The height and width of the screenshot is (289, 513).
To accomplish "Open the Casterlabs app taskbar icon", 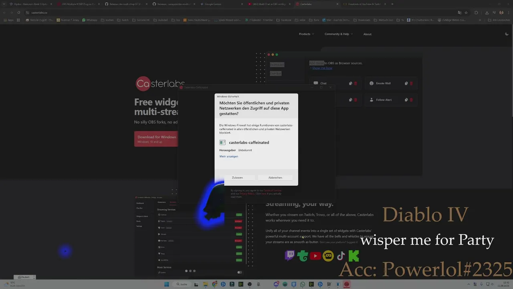I will pyautogui.click(x=347, y=284).
